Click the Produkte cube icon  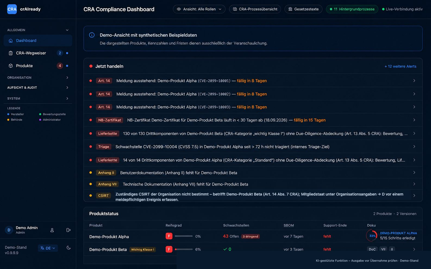click(11, 66)
